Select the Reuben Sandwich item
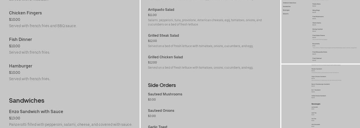 coord(317,69)
